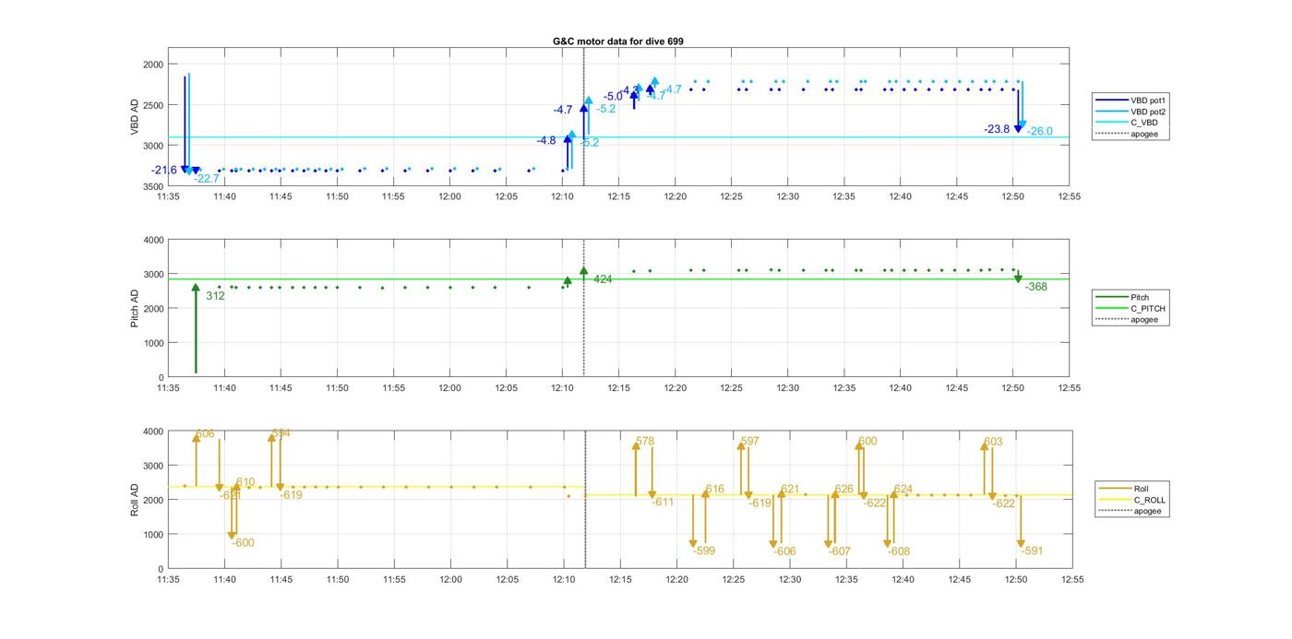This screenshot has height=639, width=1292.
Task: Click the "-26.0" VBD data label
Action: tap(1040, 132)
